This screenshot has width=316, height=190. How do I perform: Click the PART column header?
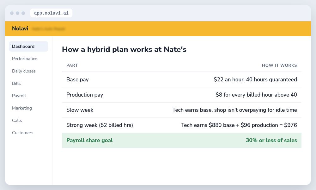(x=72, y=65)
